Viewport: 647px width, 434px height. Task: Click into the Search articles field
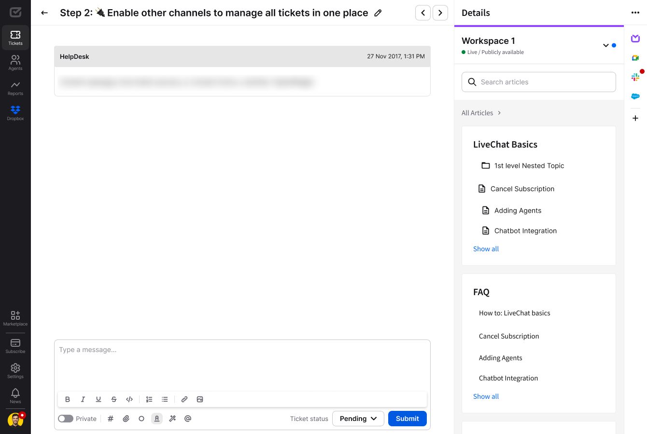pos(538,82)
